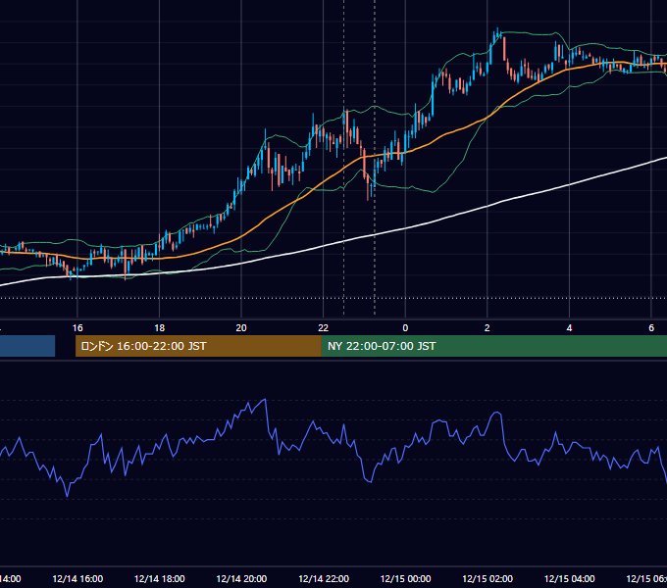Click the "16" hour label on upper axis
Viewport: 667px width, 588px height.
tap(77, 328)
